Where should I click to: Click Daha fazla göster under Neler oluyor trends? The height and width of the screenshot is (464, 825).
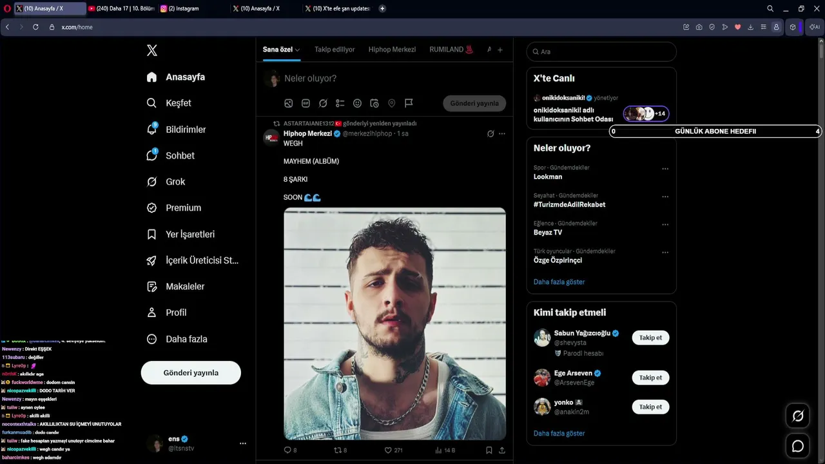[x=559, y=282]
